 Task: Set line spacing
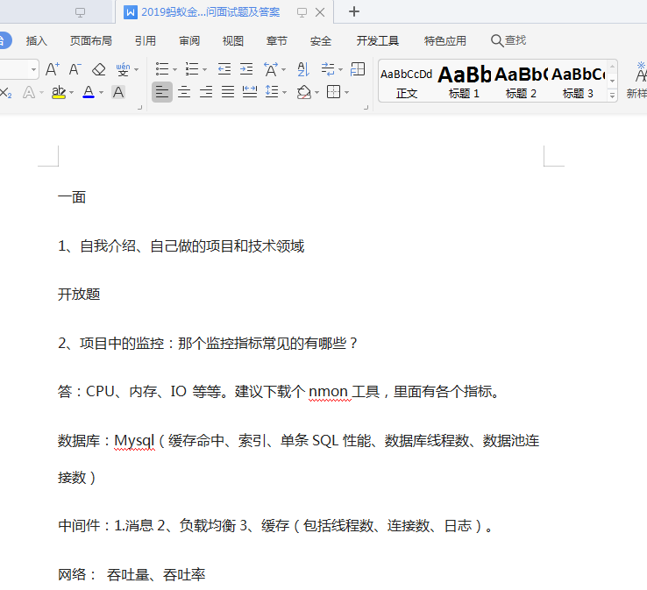click(x=272, y=92)
